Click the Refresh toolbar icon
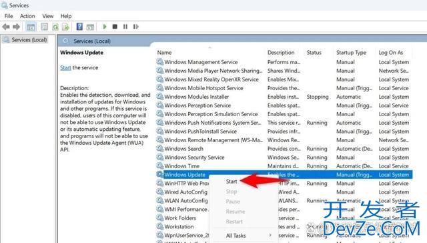 55,27
